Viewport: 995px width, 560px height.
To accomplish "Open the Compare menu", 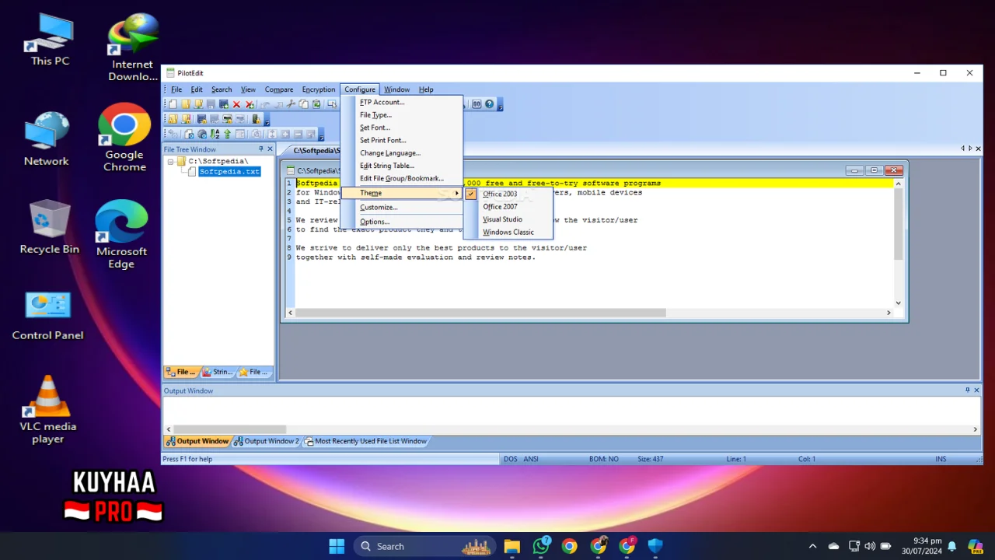I will (x=278, y=89).
